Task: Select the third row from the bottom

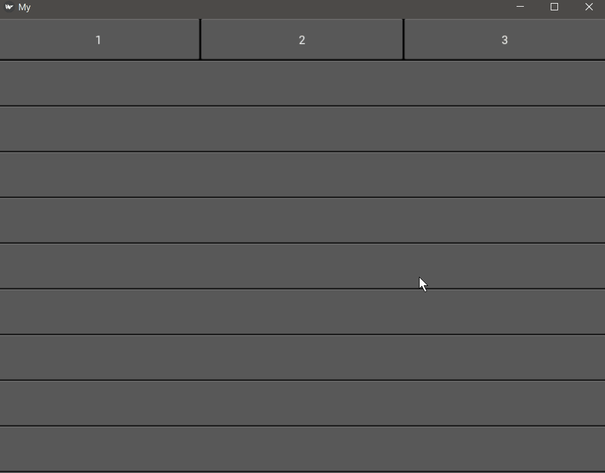Action: pyautogui.click(x=302, y=357)
